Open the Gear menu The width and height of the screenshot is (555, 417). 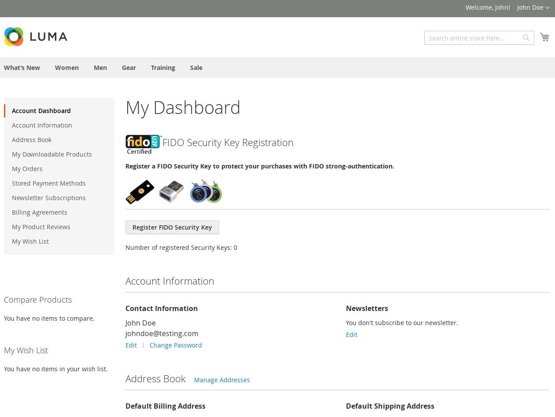(x=129, y=68)
